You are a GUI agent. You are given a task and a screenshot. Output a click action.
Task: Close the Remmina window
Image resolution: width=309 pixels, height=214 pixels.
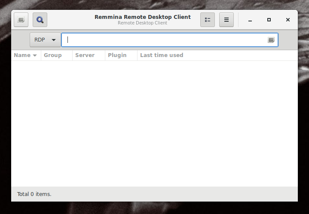click(288, 20)
